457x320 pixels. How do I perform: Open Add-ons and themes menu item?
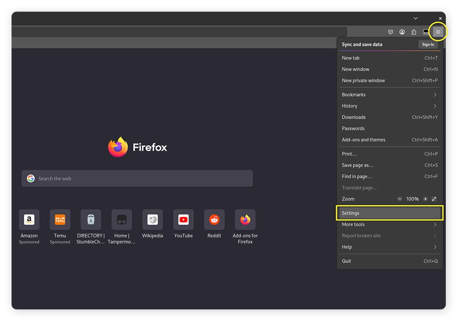coord(390,139)
